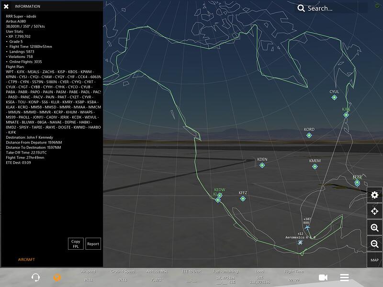Screen dimensions: 383x287
Task: Open map settings gear icon
Action: click(x=374, y=195)
